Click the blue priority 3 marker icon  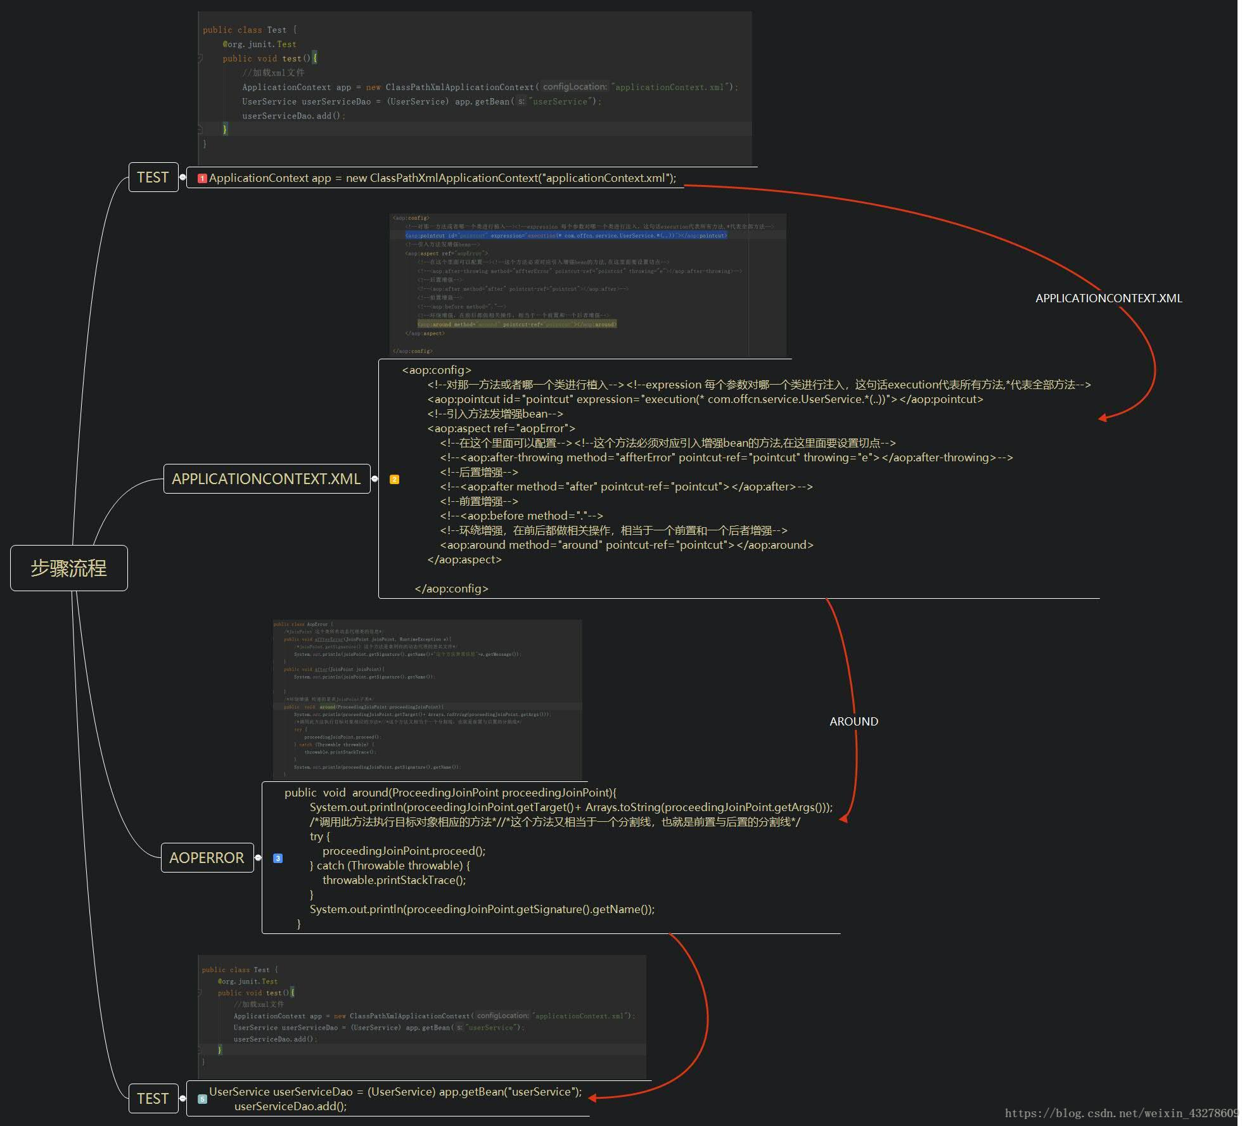278,858
